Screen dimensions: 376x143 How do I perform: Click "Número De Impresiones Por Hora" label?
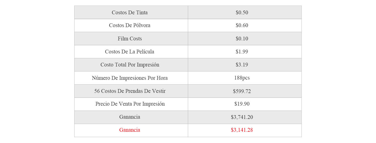point(130,78)
